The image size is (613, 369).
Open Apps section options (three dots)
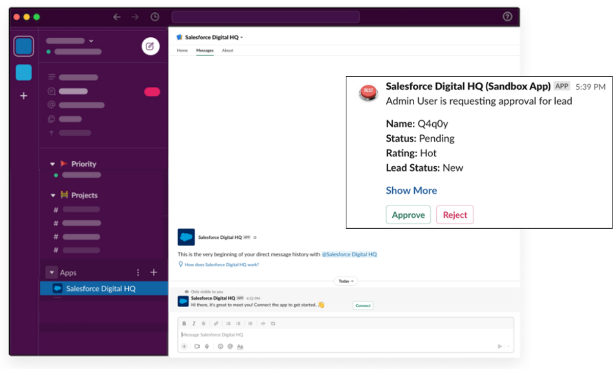pyautogui.click(x=137, y=273)
